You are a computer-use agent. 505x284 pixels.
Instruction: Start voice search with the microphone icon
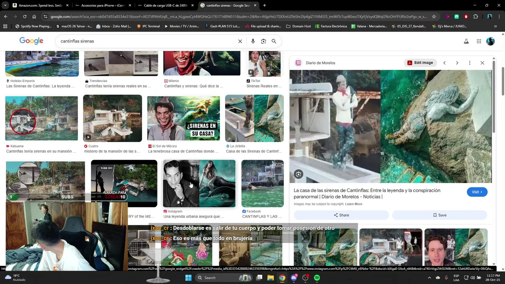click(253, 41)
